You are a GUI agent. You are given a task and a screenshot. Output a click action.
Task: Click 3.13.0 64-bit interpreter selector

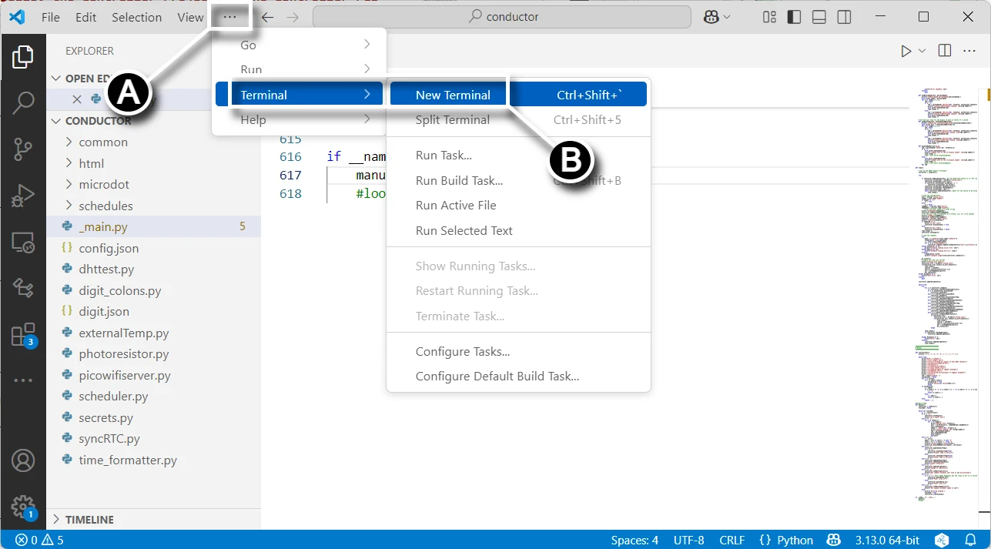[x=887, y=540]
